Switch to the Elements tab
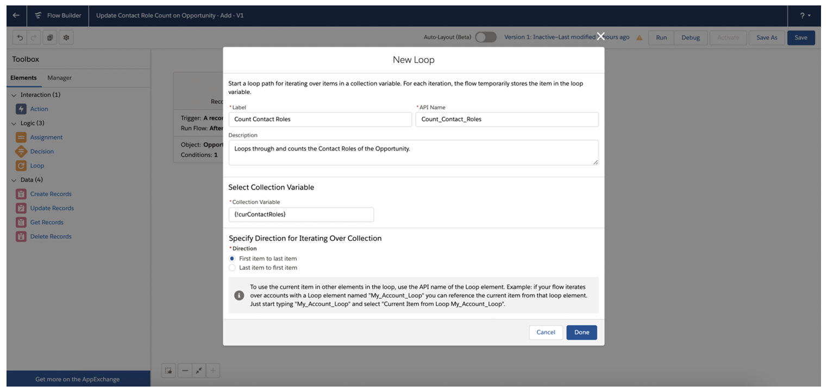 [23, 78]
